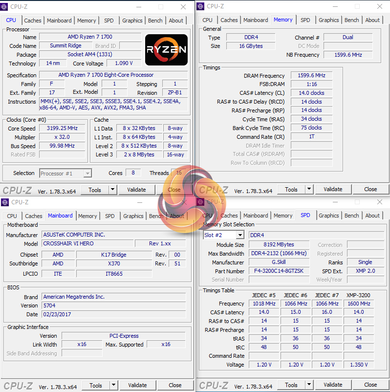Click Close button in SPD window

370,385
